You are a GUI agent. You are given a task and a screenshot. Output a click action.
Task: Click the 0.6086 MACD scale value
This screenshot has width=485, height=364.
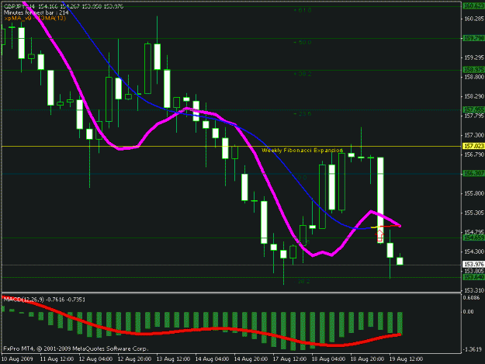pyautogui.click(x=472, y=297)
